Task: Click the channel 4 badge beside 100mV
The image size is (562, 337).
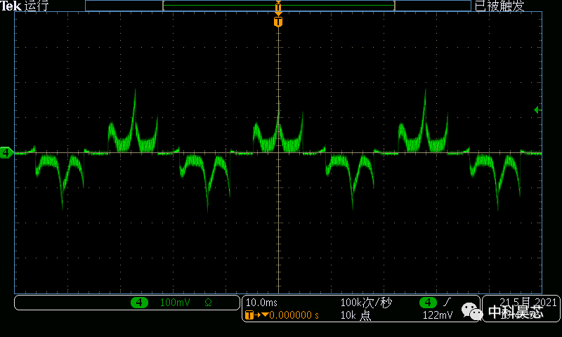Action: (139, 303)
